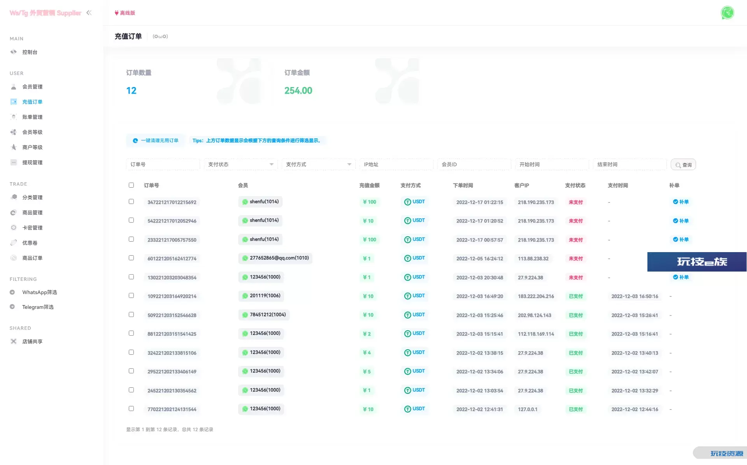Click the 会员ID filter input
The image size is (747, 465).
[x=474, y=164]
